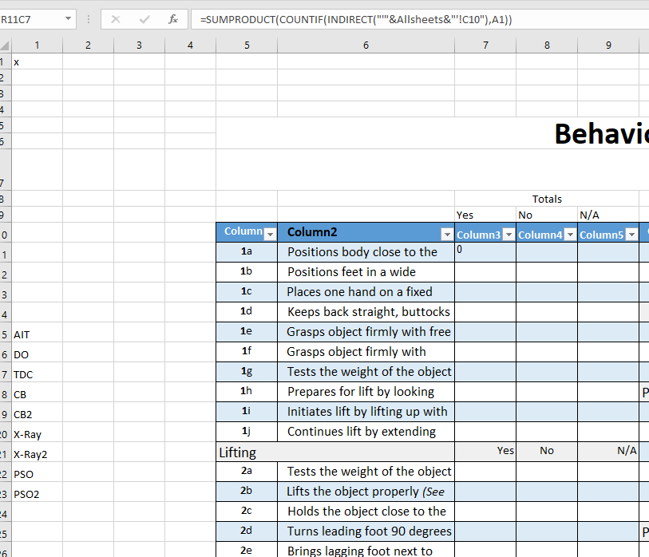This screenshot has width=649, height=557.
Task: Select the N/A label above Column5
Action: pyautogui.click(x=608, y=215)
